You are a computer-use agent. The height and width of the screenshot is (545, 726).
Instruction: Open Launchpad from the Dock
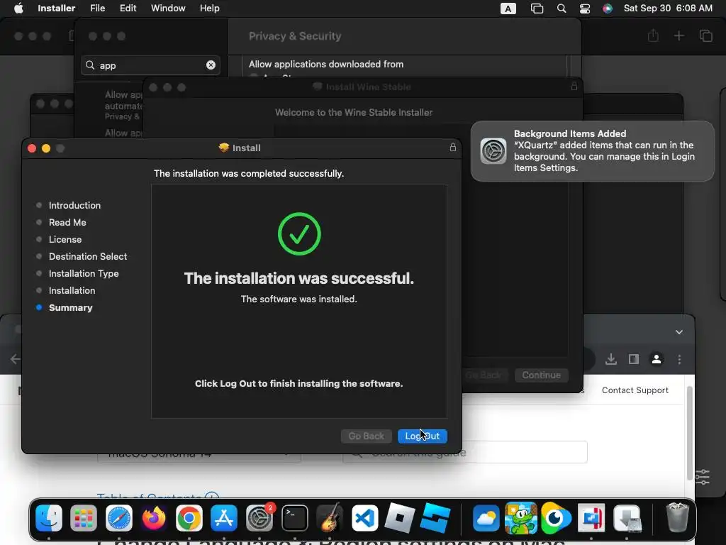pos(84,517)
